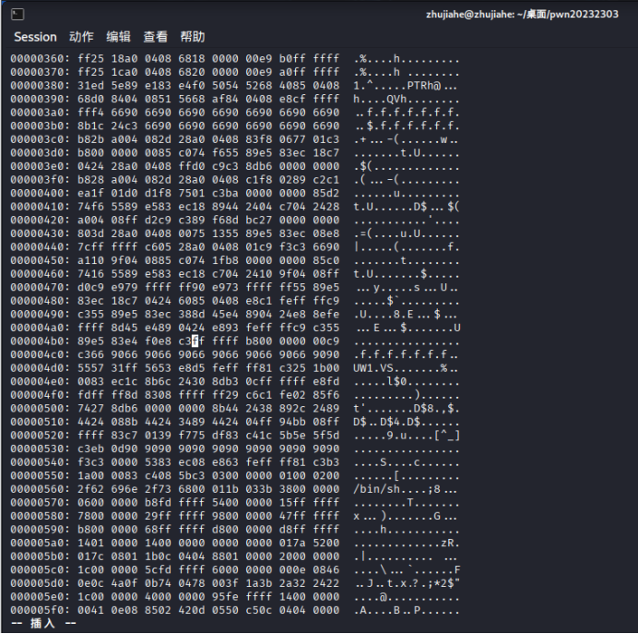The height and width of the screenshot is (634, 638).
Task: Click hex group 696e in row 00000560
Action: pyautogui.click(x=124, y=488)
